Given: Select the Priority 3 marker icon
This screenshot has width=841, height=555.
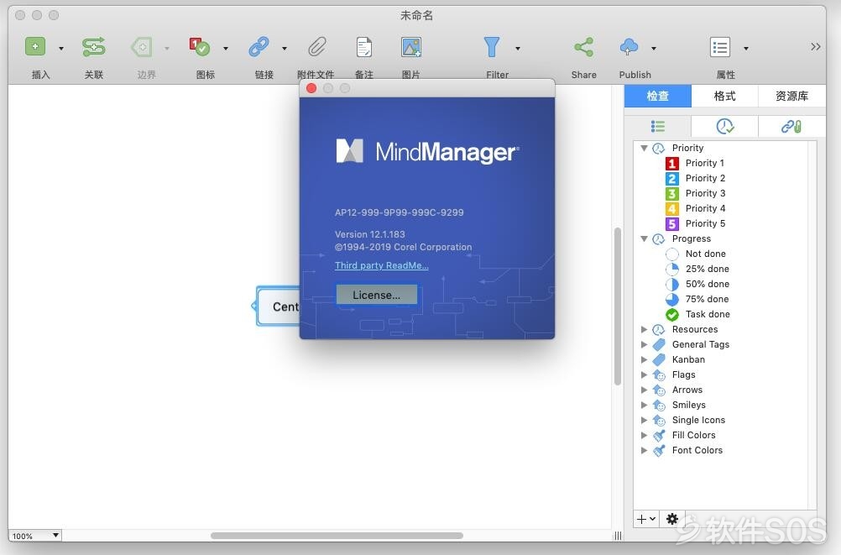Looking at the screenshot, I should click(x=672, y=193).
